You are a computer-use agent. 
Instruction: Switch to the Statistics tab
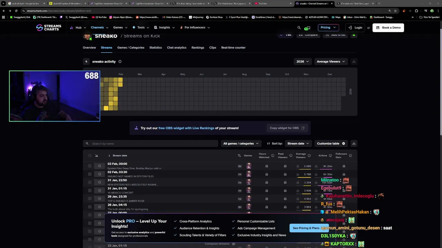tap(156, 48)
